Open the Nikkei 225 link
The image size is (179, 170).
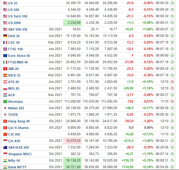16,108
